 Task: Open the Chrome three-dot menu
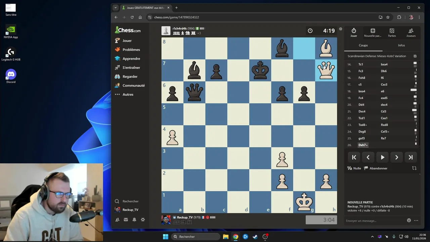[x=419, y=17]
